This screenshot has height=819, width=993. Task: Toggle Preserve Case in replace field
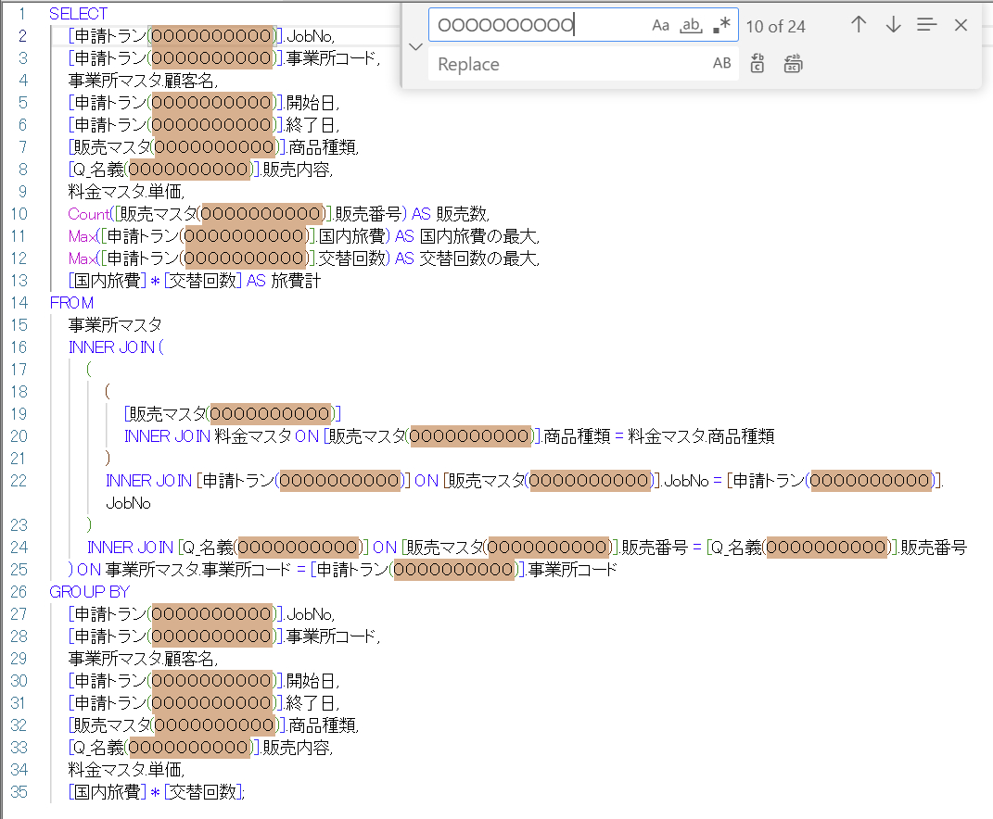722,63
